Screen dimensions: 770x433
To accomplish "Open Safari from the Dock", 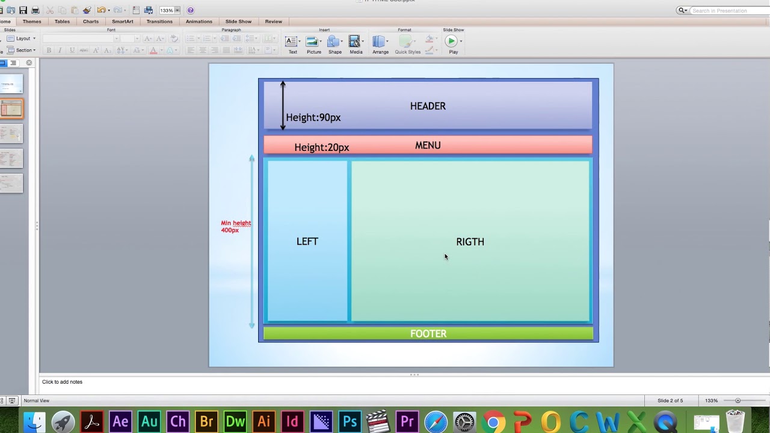I will coord(436,421).
